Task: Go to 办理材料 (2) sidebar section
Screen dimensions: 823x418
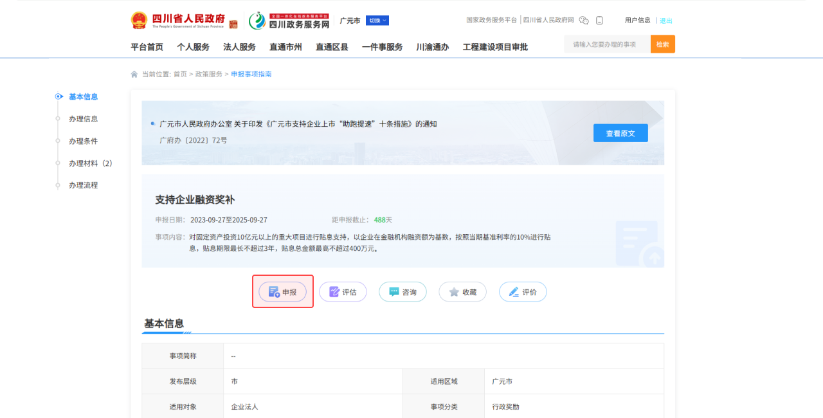Action: 90,163
